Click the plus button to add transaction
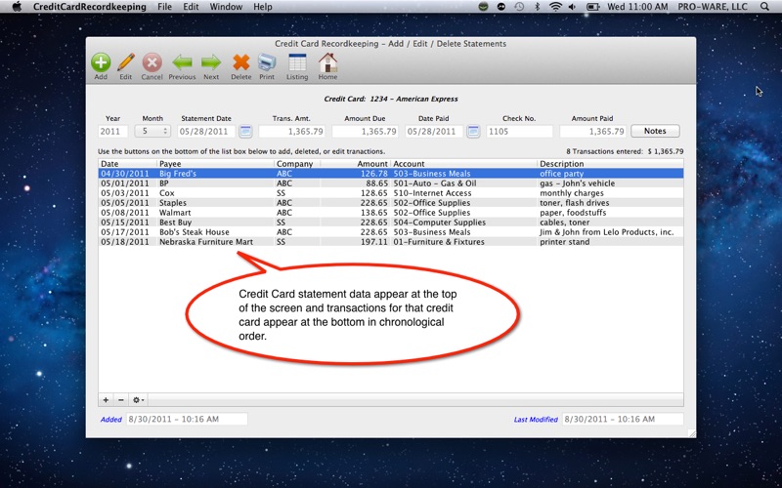This screenshot has height=488, width=782. pyautogui.click(x=107, y=400)
